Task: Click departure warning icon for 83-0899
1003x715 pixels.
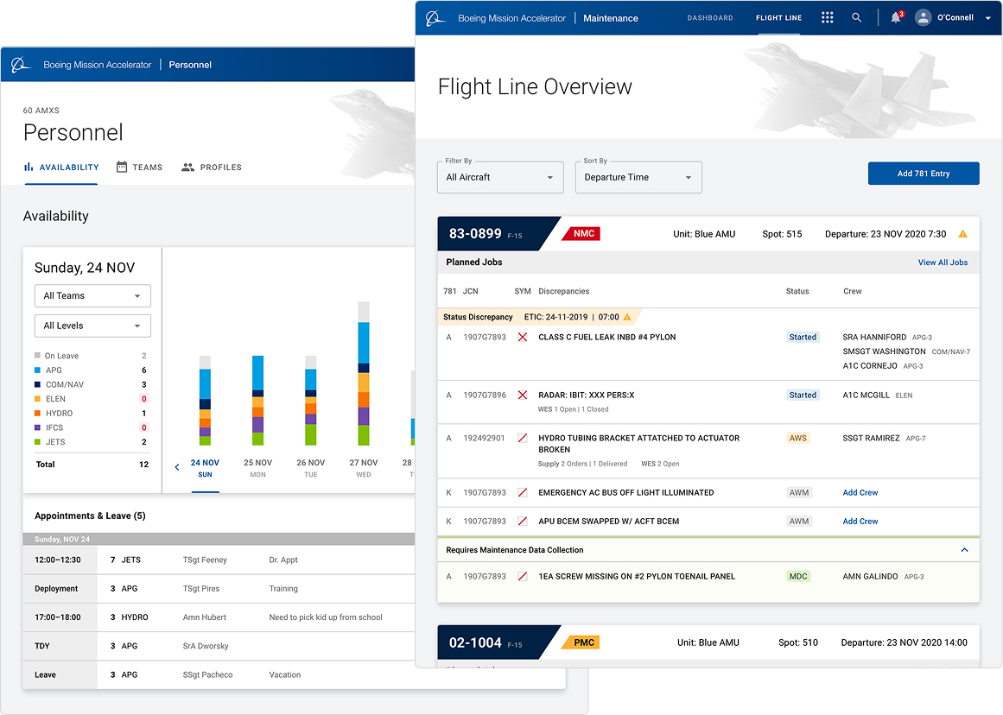Action: click(x=962, y=234)
